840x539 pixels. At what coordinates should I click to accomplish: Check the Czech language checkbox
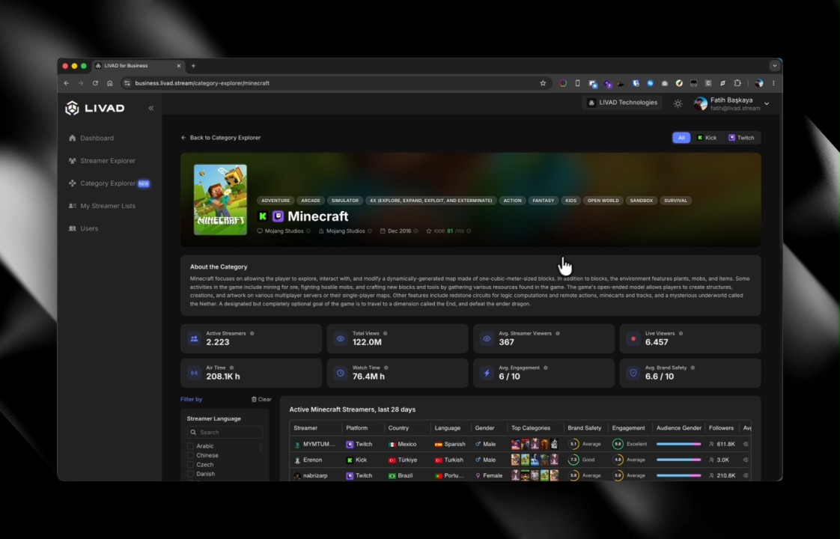pyautogui.click(x=190, y=465)
